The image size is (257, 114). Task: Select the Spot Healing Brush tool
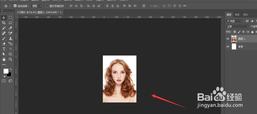tap(4, 33)
